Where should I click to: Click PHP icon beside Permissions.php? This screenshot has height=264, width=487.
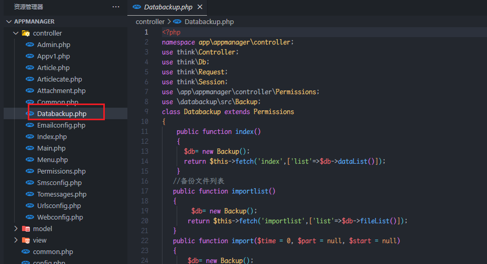(30, 171)
